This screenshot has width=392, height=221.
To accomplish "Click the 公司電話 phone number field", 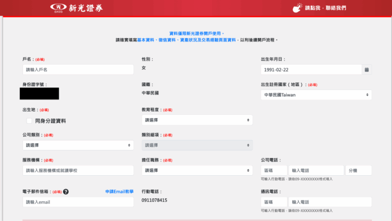I will 316,170.
